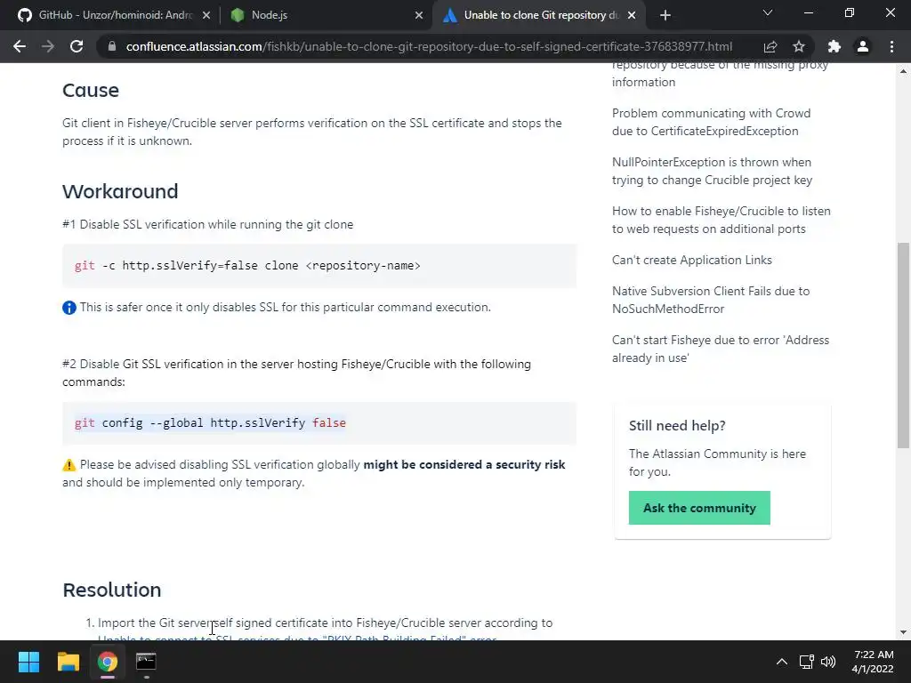Close the Node.js tab

[419, 15]
